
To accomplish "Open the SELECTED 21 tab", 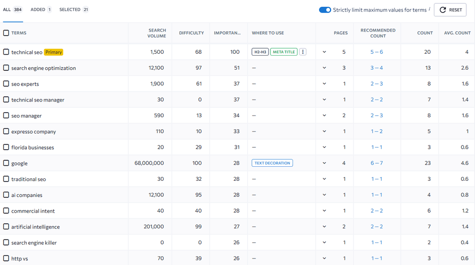I will point(74,10).
